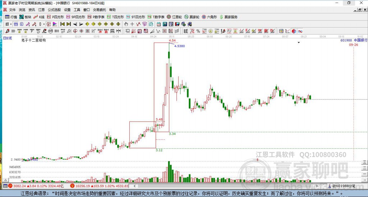Select the crosshair plus tool
The width and height of the screenshot is (368, 197).
click(132, 24)
